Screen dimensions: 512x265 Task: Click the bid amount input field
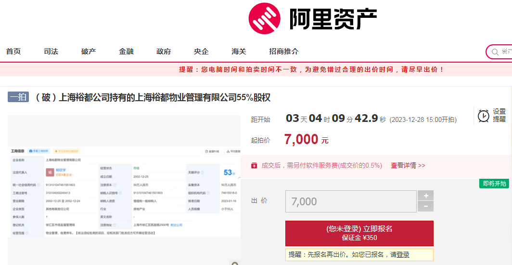click(351, 201)
